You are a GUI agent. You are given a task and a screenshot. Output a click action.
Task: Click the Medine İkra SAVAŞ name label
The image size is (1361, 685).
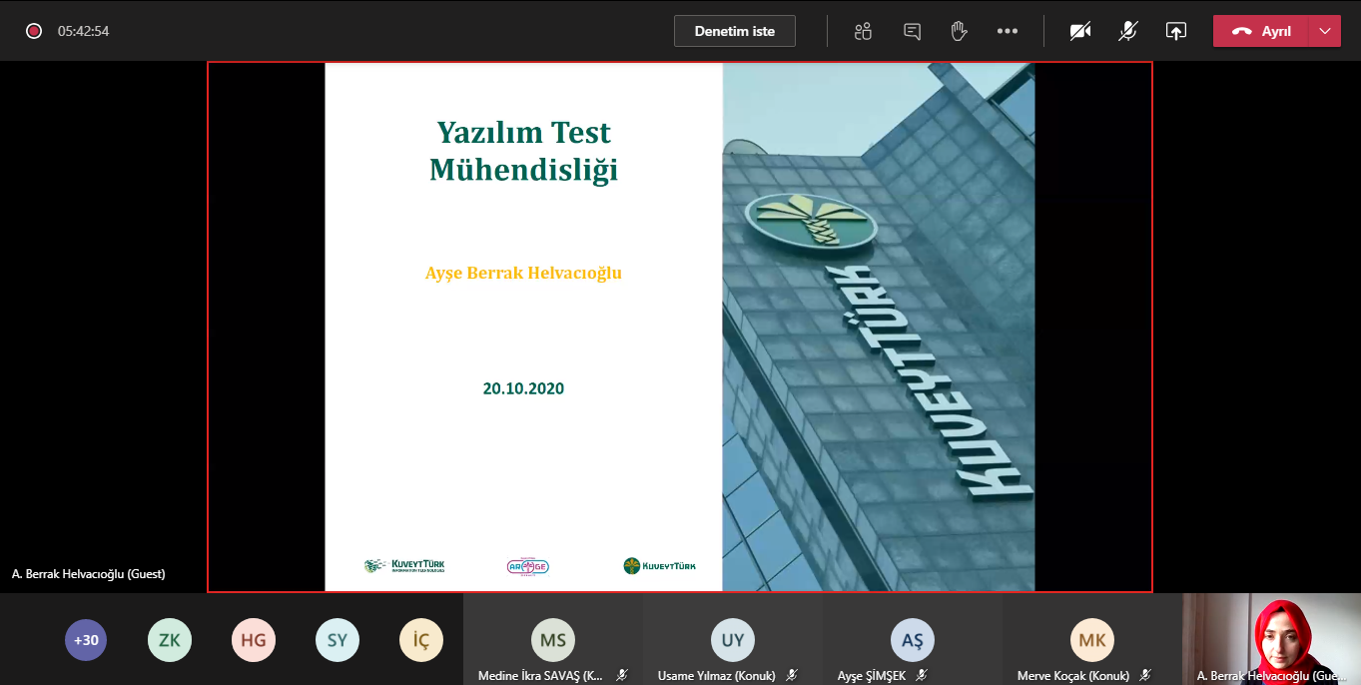(x=541, y=676)
